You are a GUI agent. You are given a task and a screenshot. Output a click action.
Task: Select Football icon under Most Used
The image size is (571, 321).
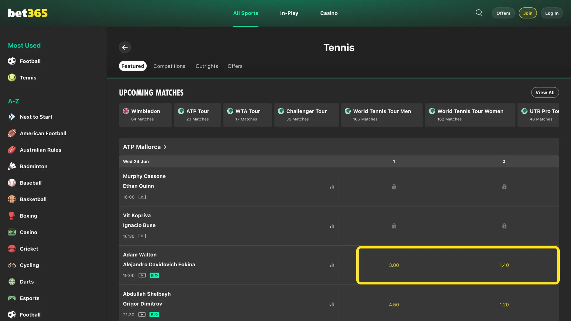tap(12, 61)
